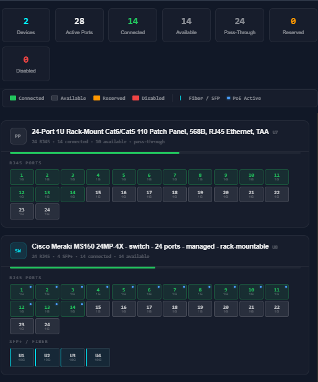This screenshot has height=382, width=318.
Task: Select Meraki switch port 12
Action: point(22,309)
